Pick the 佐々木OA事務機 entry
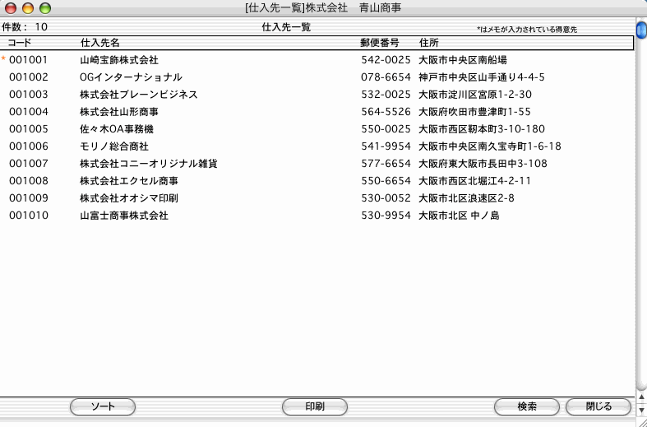Viewport: 647px width, 427px height. tap(117, 129)
